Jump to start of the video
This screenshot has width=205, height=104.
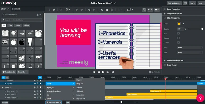[94, 72]
